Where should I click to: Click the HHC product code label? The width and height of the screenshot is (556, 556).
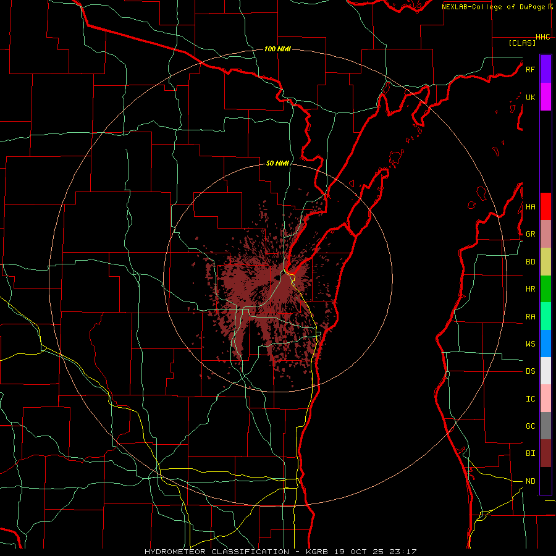(543, 37)
